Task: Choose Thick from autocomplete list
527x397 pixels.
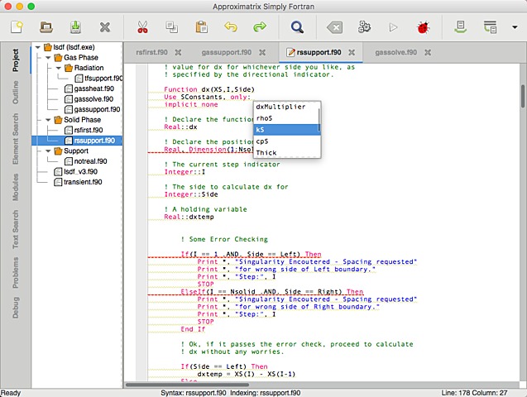Action: pos(285,152)
